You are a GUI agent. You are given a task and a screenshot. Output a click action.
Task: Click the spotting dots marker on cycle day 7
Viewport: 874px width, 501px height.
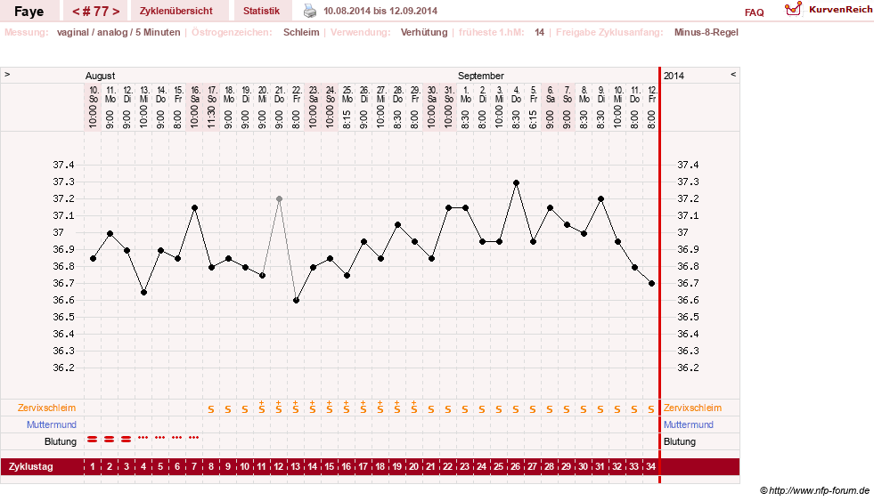(x=194, y=438)
